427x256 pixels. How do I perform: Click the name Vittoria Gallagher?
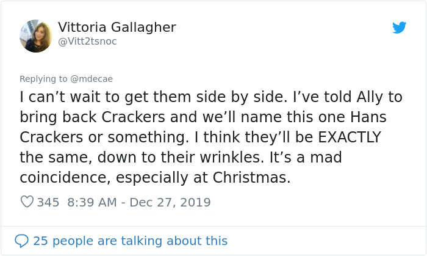click(x=117, y=27)
